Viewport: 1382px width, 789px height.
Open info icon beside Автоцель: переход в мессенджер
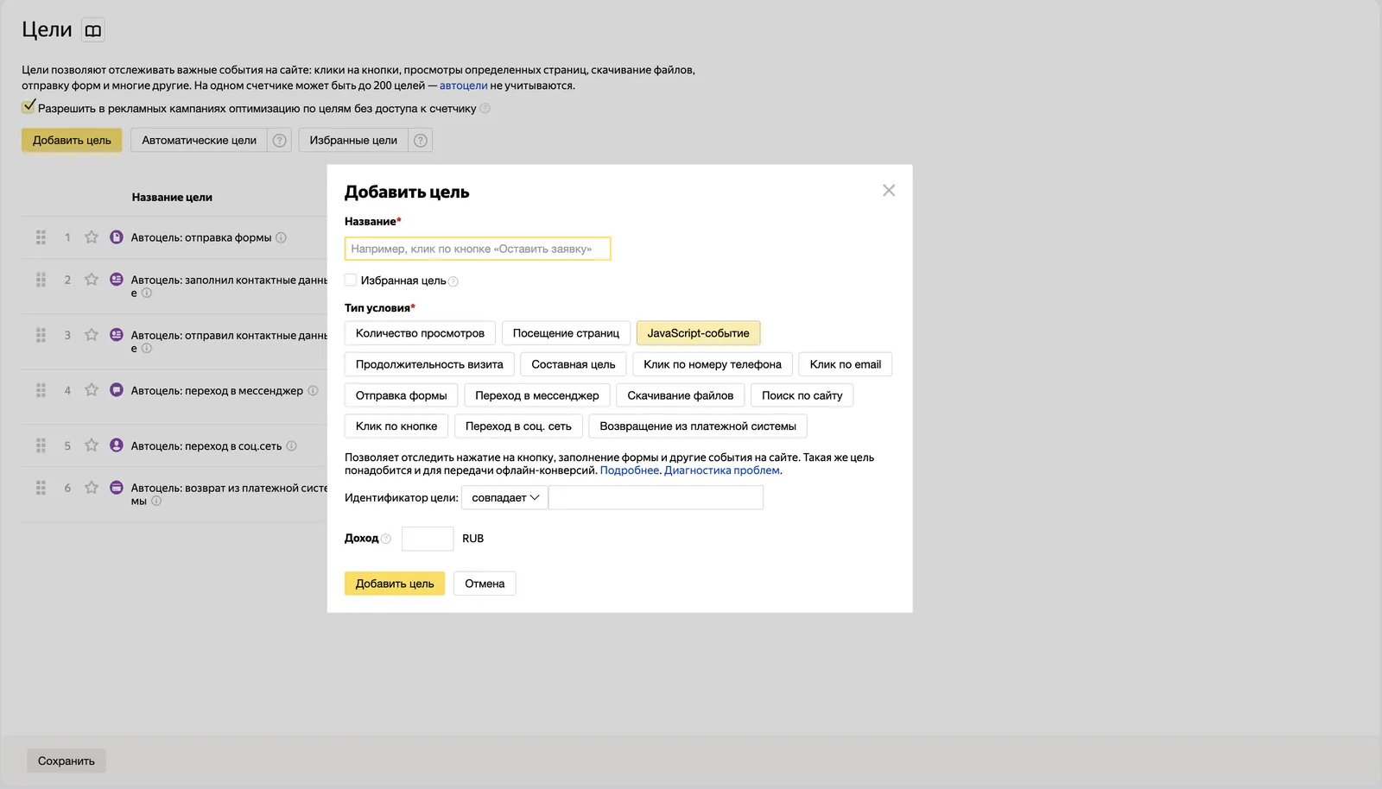[x=313, y=390]
